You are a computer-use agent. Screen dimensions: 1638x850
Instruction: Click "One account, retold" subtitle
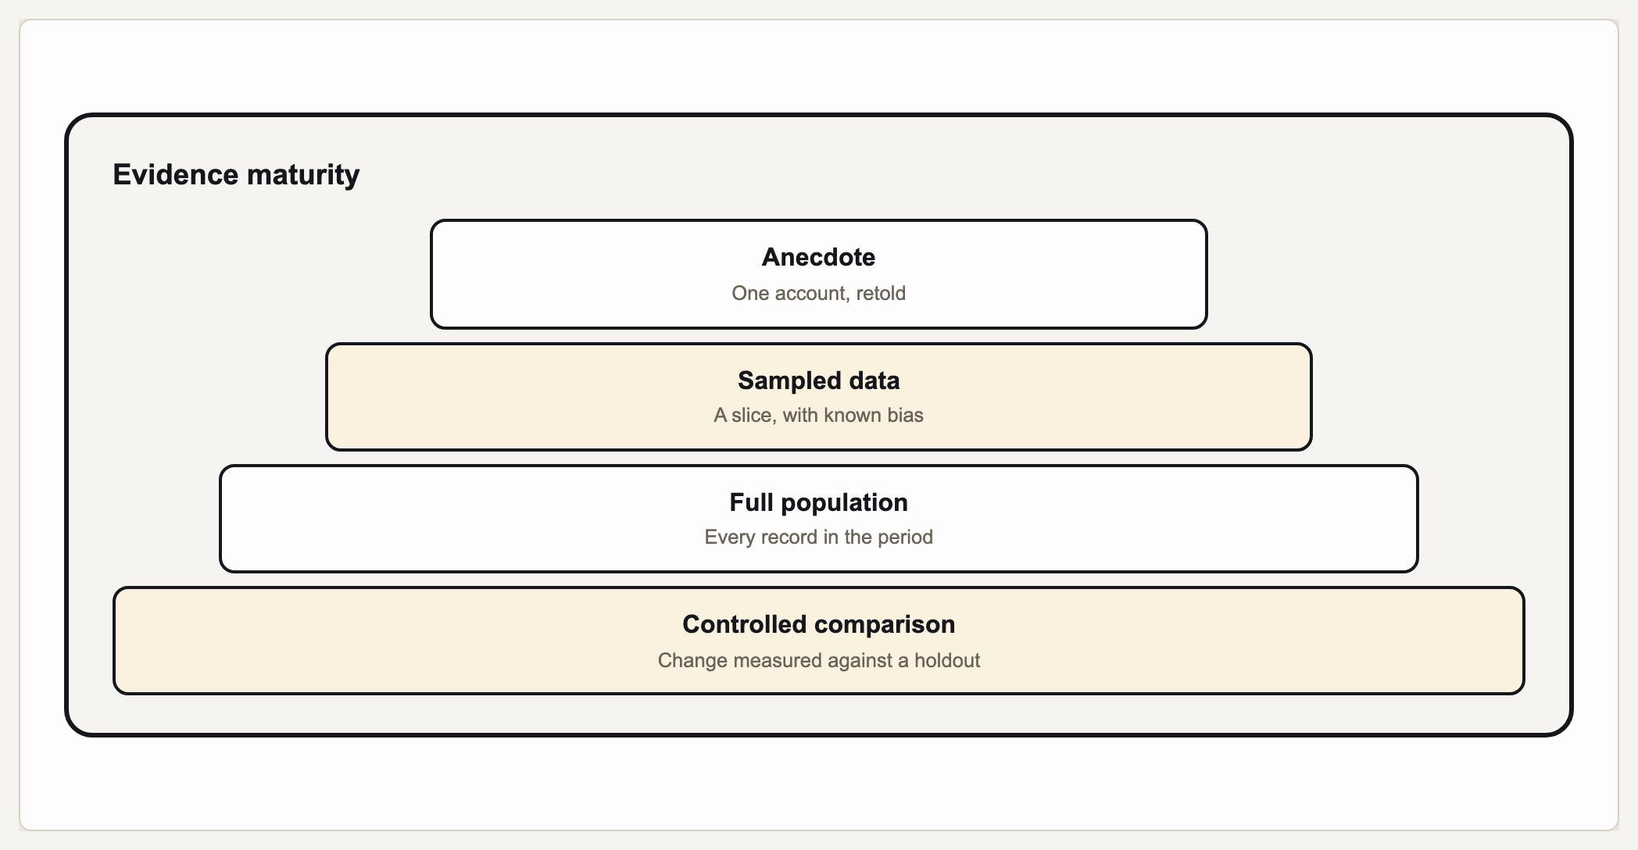pos(818,293)
